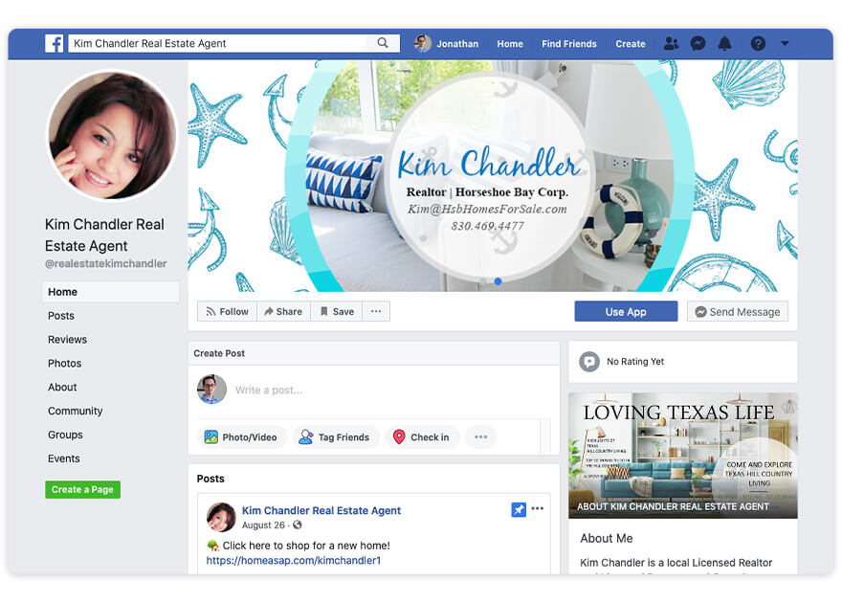Screen dimensions: 842x603
Task: Click Jonathan's name in top bar
Action: click(457, 44)
